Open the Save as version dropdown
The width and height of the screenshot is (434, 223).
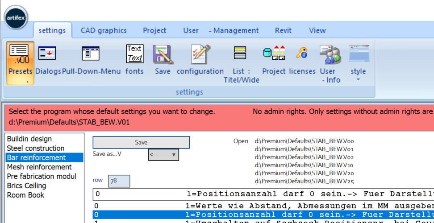163,155
